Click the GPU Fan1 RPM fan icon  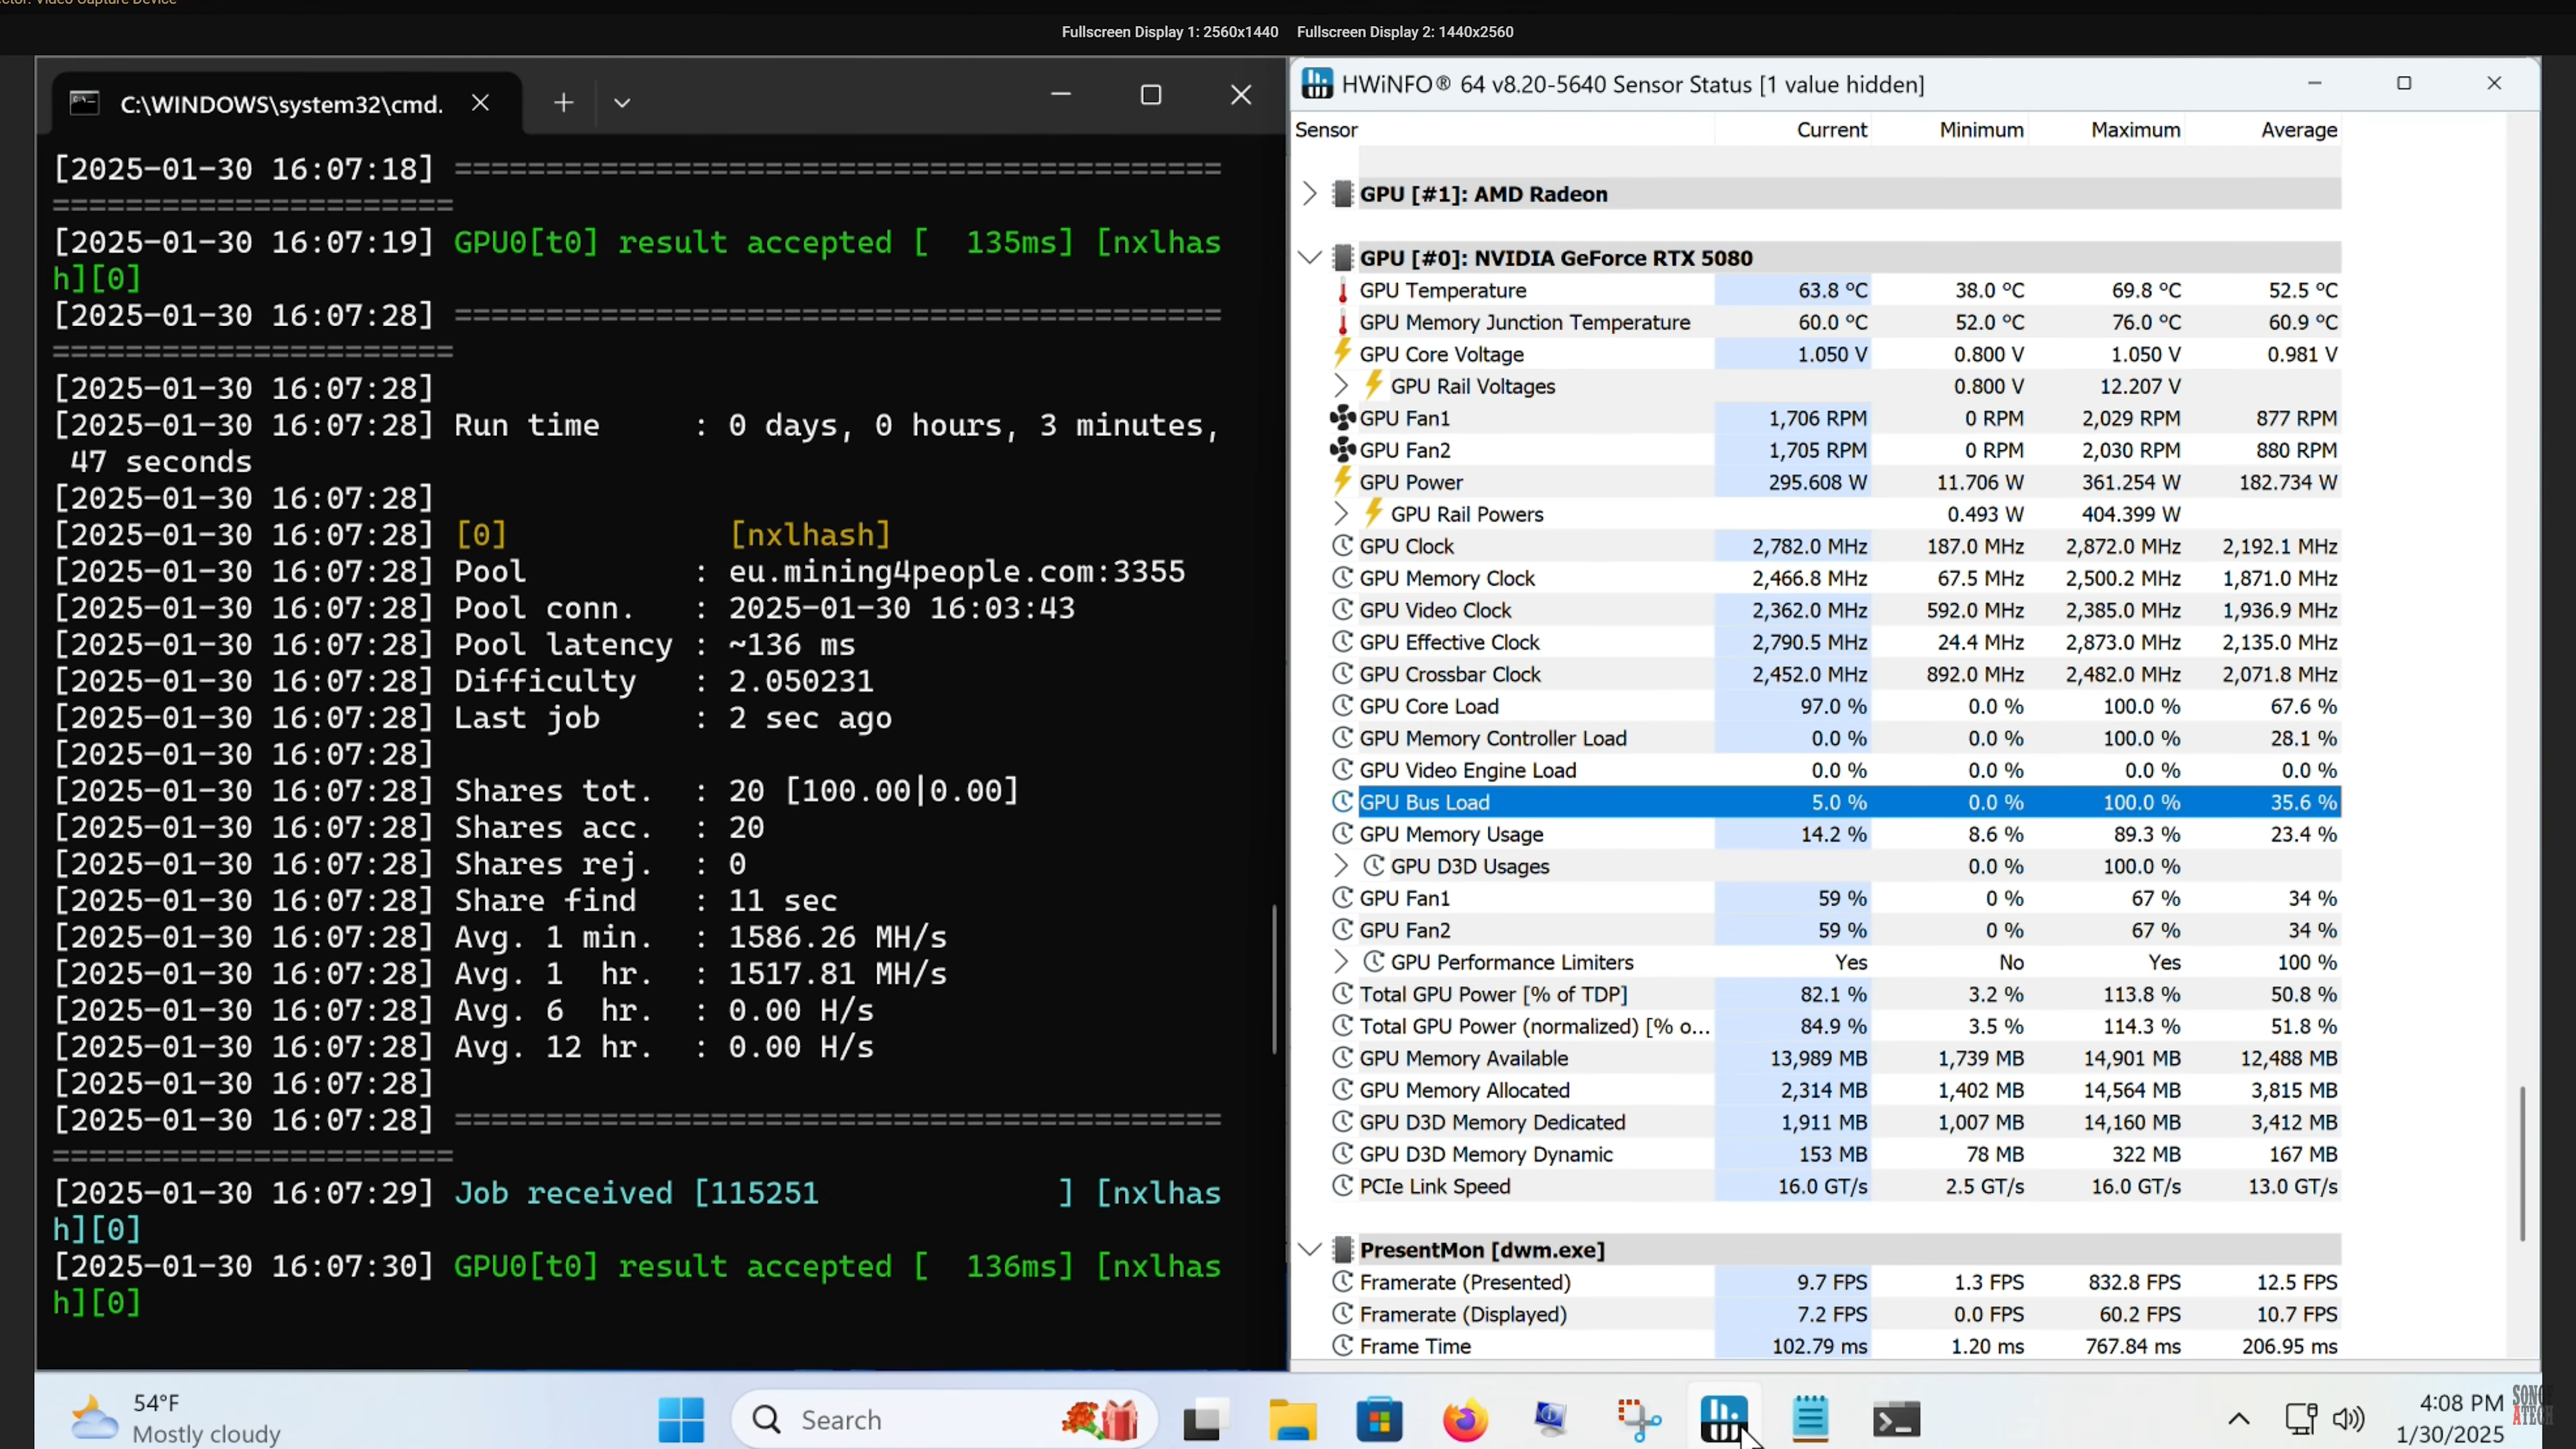(1342, 418)
